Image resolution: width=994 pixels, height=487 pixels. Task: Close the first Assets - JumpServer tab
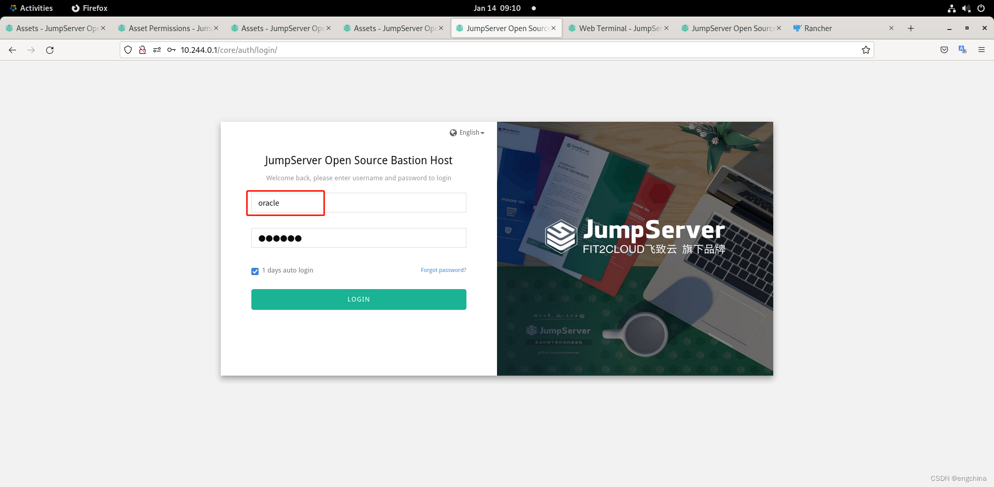point(103,28)
